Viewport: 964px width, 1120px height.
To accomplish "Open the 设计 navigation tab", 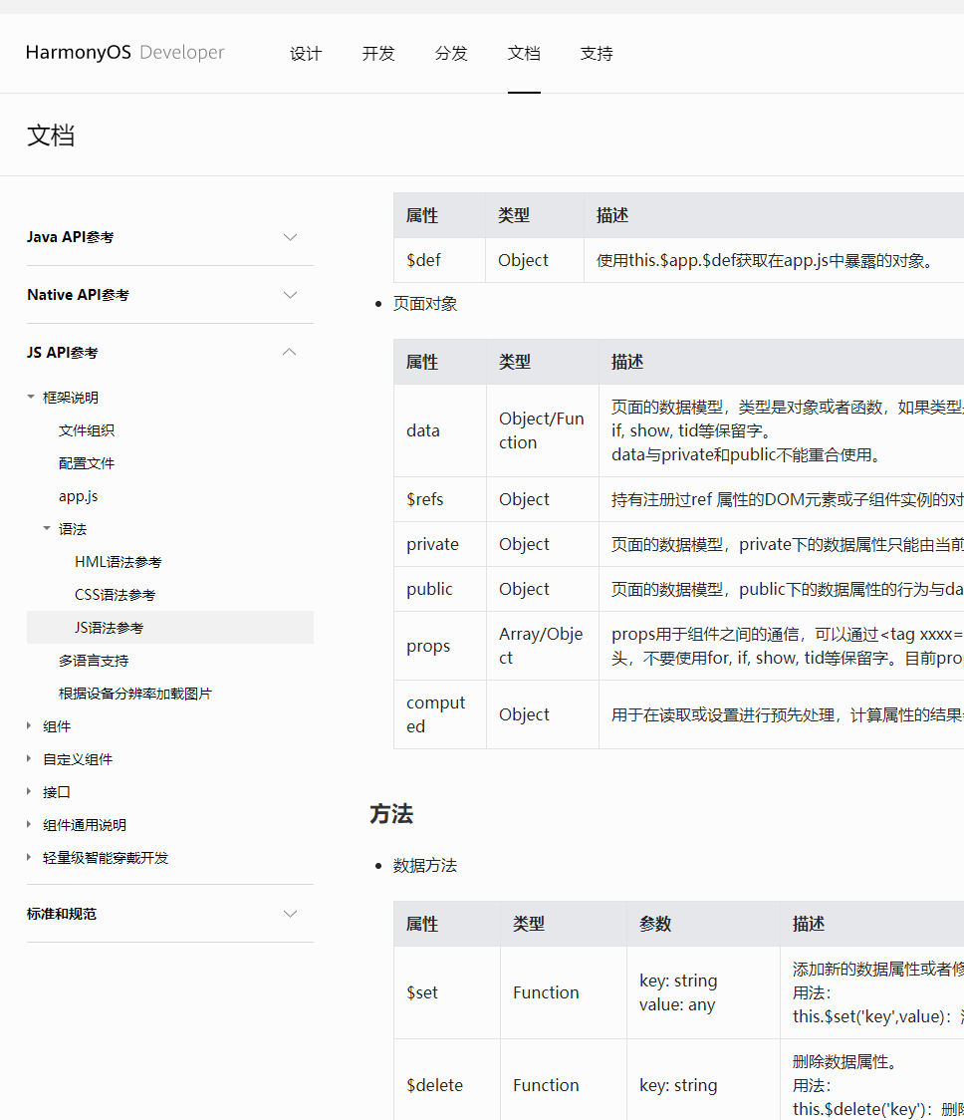I will point(306,54).
